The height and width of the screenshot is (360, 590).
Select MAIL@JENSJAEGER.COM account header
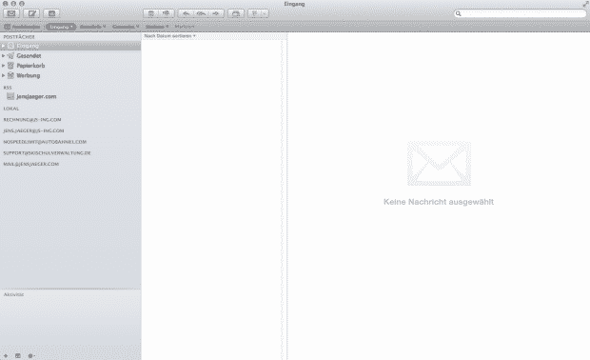[30, 164]
